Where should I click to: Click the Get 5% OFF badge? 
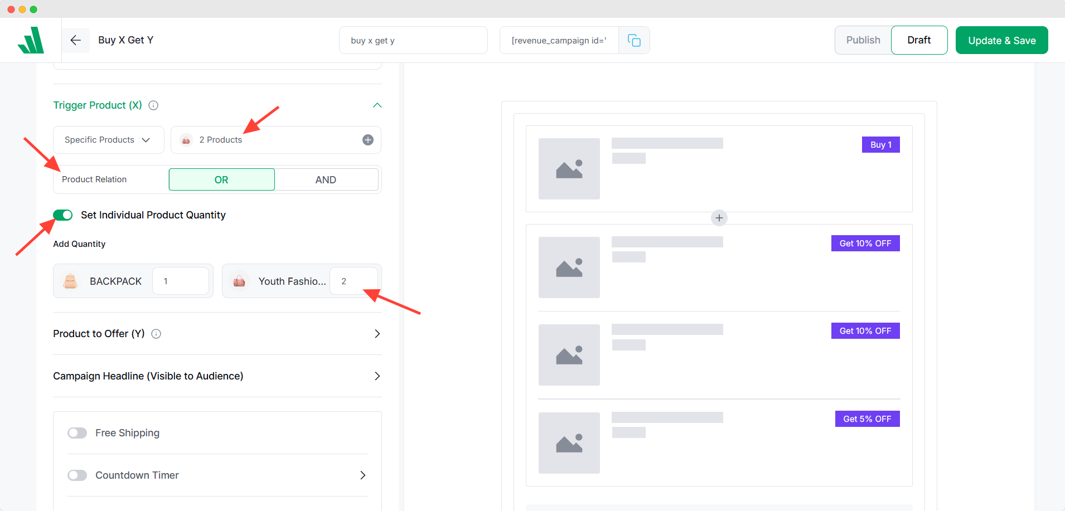click(868, 419)
